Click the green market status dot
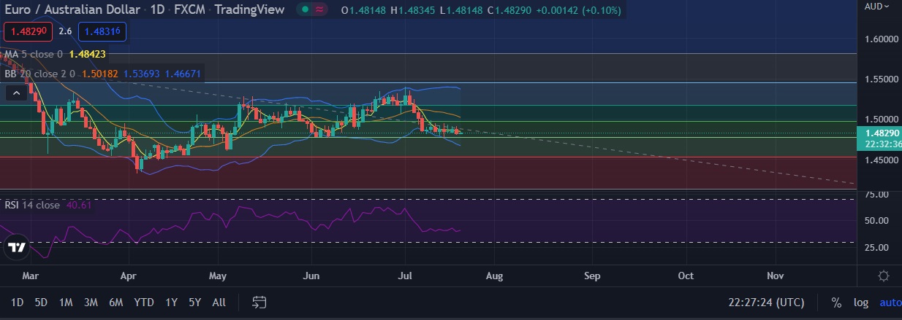Screen dimensions: 902x320 click(x=304, y=9)
